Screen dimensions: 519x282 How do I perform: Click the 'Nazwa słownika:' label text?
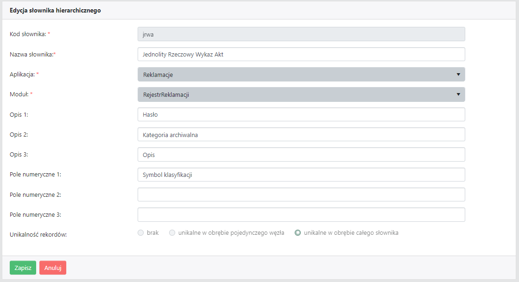32,54
